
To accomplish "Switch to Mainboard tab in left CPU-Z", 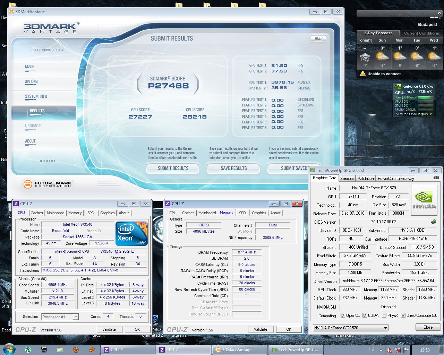I will [x=55, y=213].
